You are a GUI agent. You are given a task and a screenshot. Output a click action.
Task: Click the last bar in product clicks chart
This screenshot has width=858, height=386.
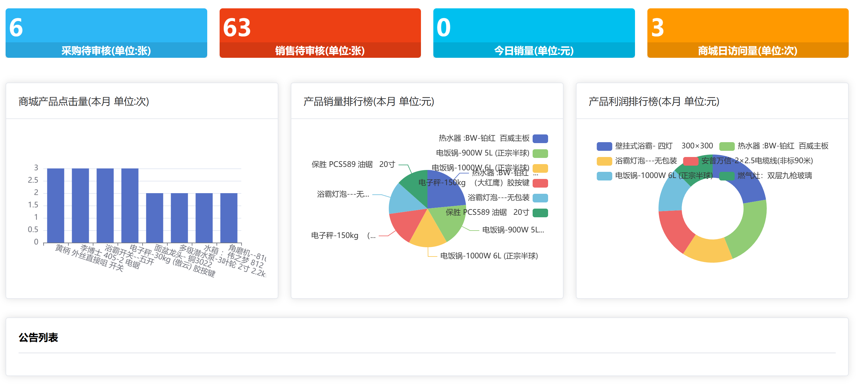(x=229, y=218)
